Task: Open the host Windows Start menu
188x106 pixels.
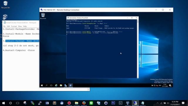Action: pyautogui.click(x=3, y=103)
